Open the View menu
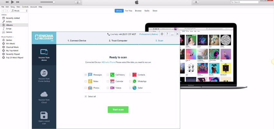 tap(18, 7)
